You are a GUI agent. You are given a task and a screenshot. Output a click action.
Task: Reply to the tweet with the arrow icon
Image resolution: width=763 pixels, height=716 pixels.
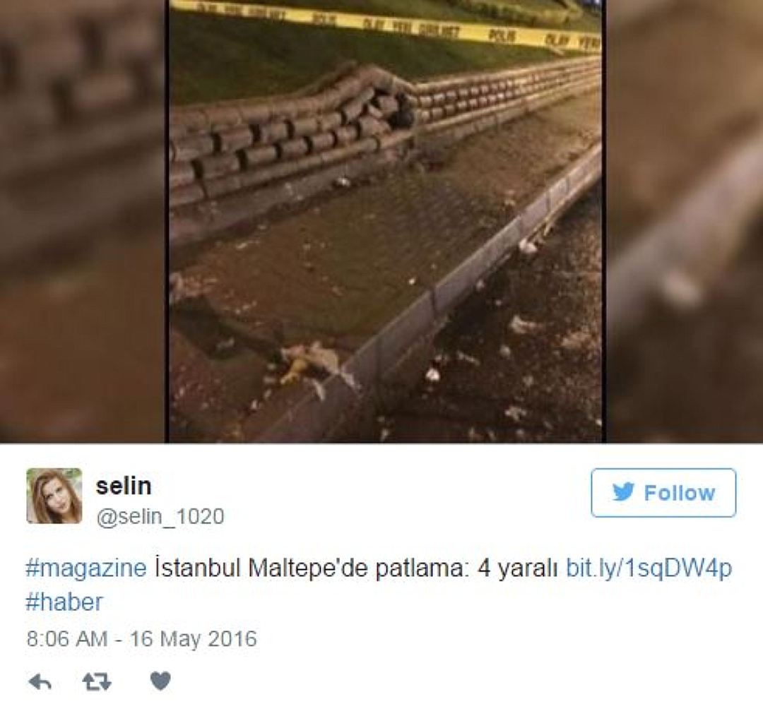pyautogui.click(x=40, y=682)
